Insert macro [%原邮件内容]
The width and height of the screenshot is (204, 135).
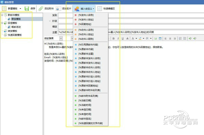tap(90, 49)
